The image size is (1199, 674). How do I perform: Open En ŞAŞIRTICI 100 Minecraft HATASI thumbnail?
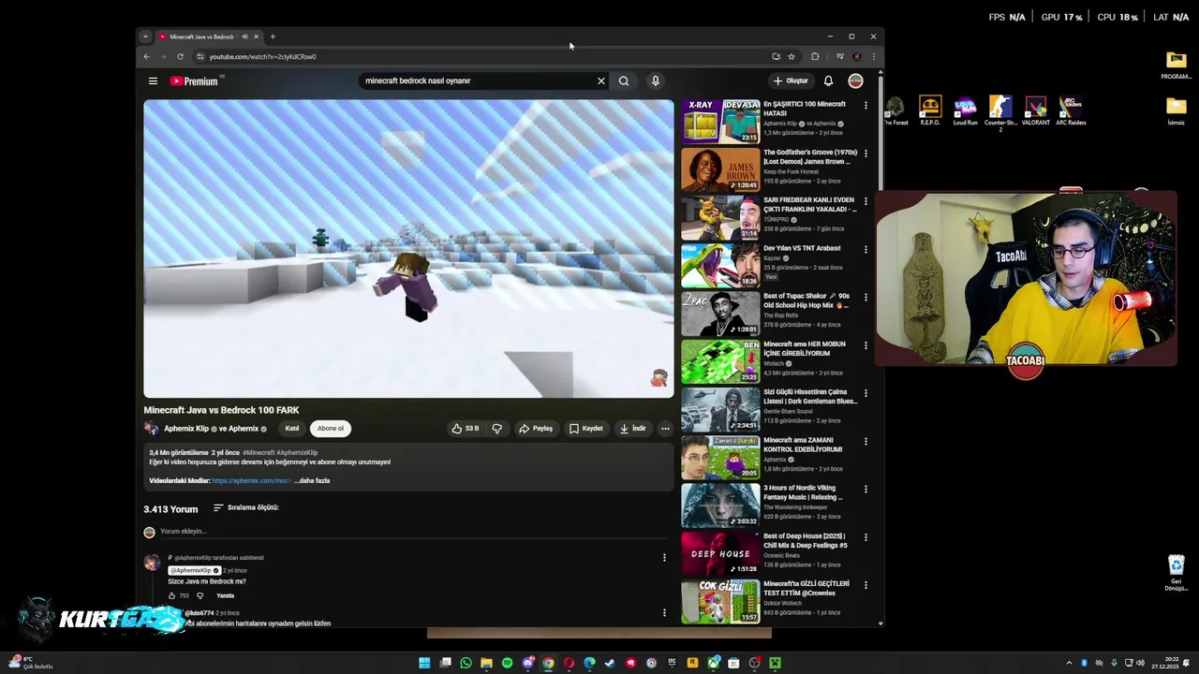pyautogui.click(x=720, y=121)
